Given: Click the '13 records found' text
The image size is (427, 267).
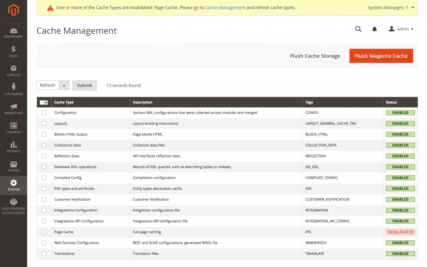Looking at the screenshot, I should click(x=123, y=85).
